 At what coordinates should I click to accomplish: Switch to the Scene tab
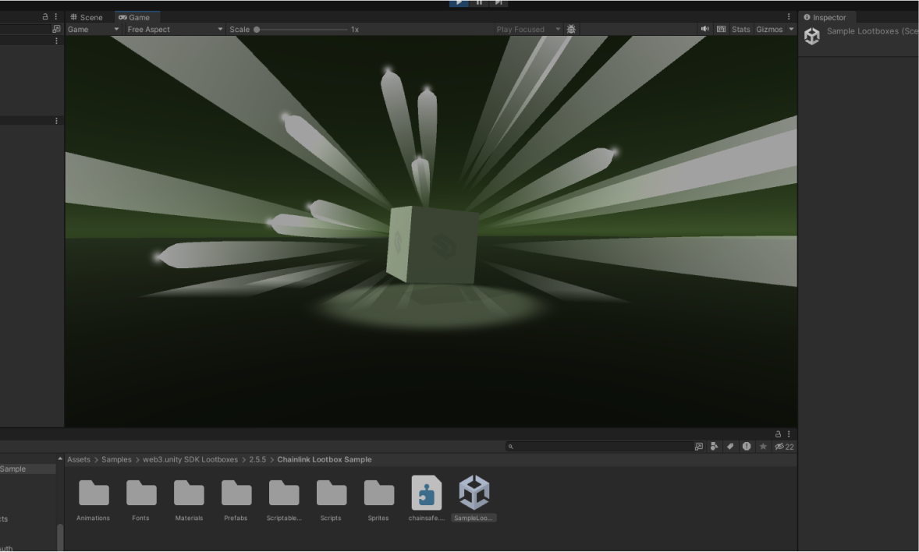87,17
